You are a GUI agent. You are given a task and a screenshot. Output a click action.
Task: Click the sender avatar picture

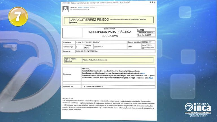66,9
